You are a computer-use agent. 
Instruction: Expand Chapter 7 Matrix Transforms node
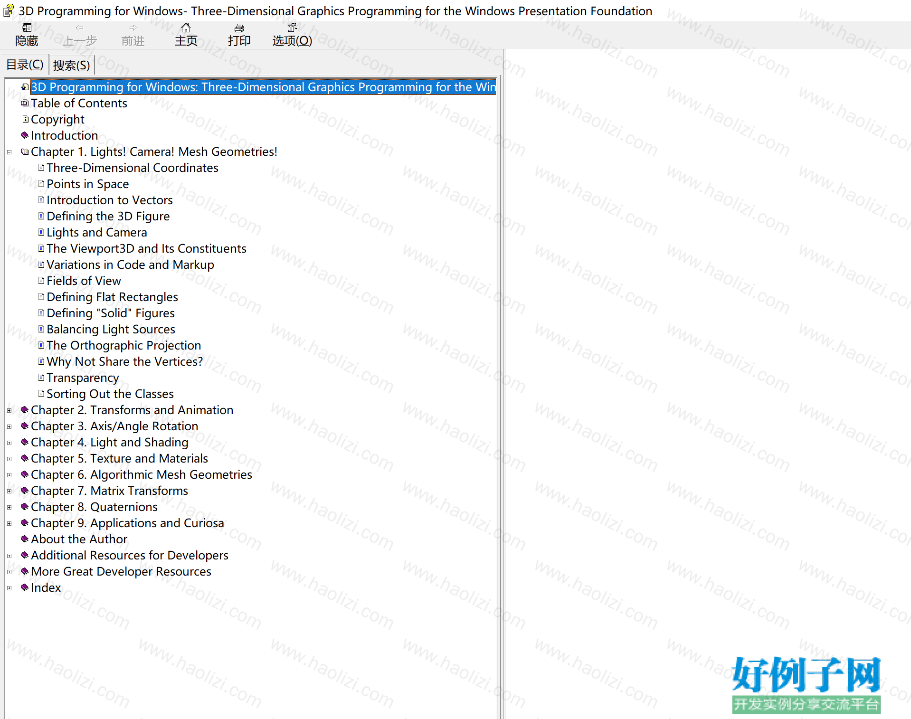coord(9,492)
